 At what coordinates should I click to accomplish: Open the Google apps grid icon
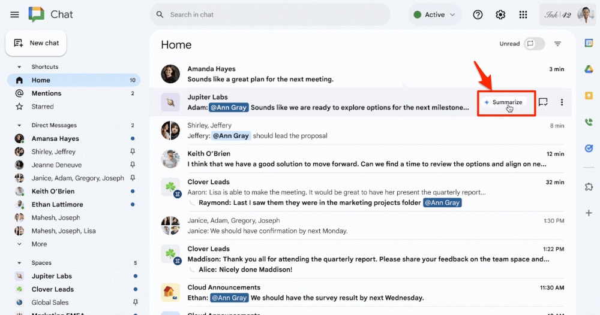point(523,14)
